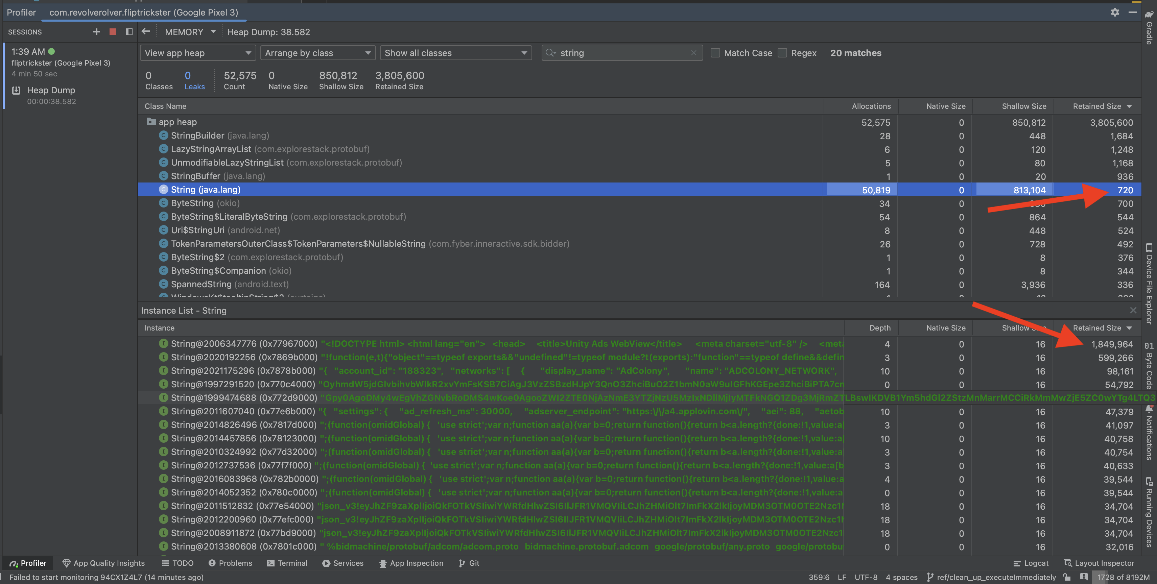Stop the current profiling session
The height and width of the screenshot is (584, 1157).
click(x=113, y=32)
